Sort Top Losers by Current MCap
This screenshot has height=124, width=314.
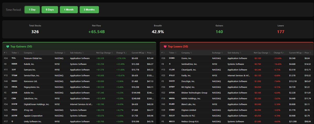pyautogui.click(x=296, y=53)
